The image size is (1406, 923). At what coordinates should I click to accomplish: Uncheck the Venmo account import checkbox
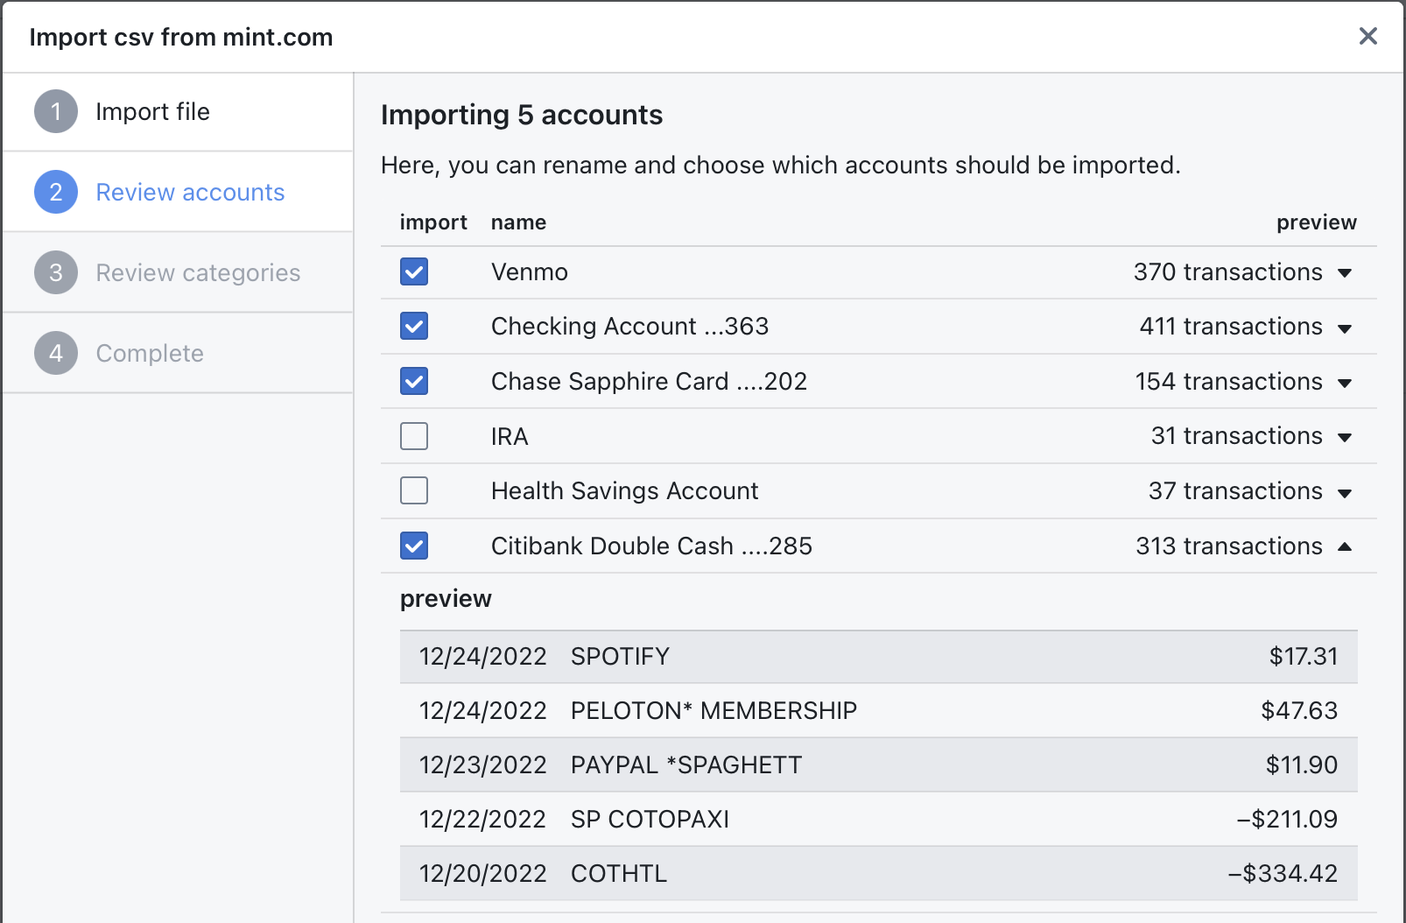pyautogui.click(x=413, y=271)
